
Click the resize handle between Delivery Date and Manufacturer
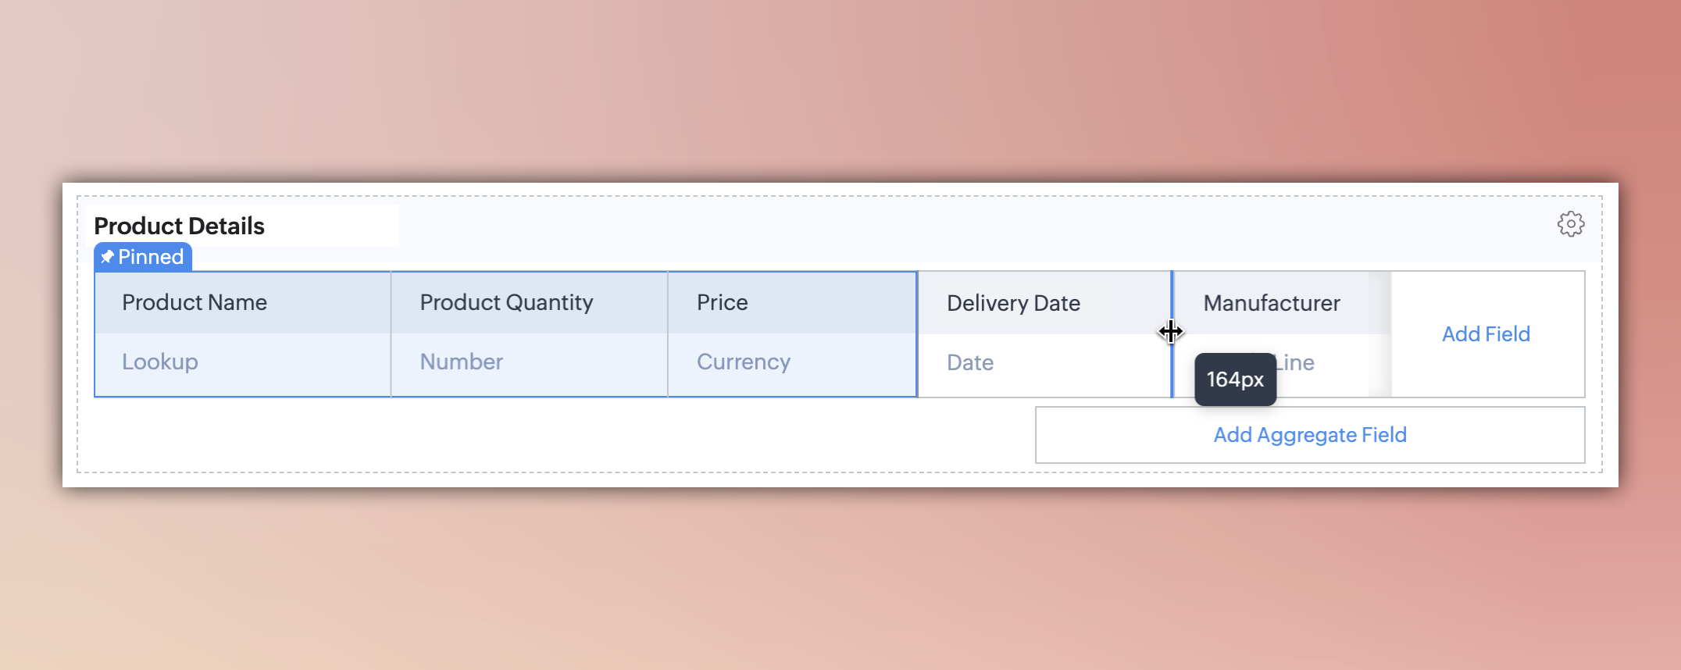[1172, 332]
